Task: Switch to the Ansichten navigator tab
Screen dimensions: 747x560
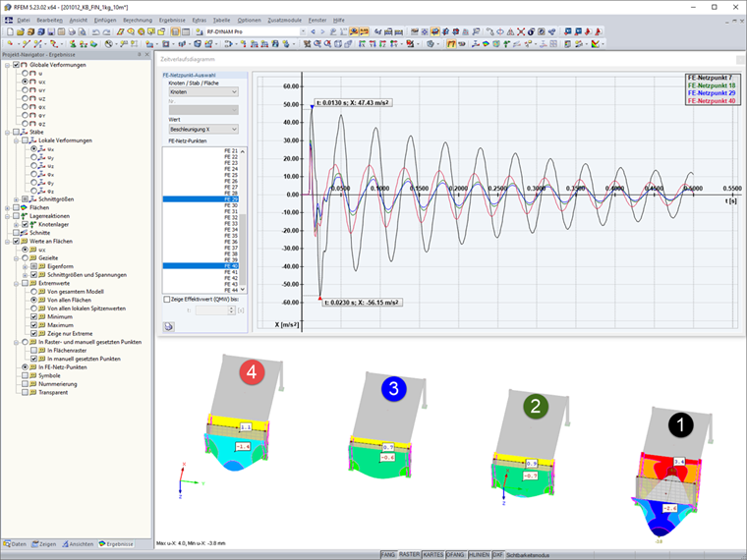Action: (78, 544)
